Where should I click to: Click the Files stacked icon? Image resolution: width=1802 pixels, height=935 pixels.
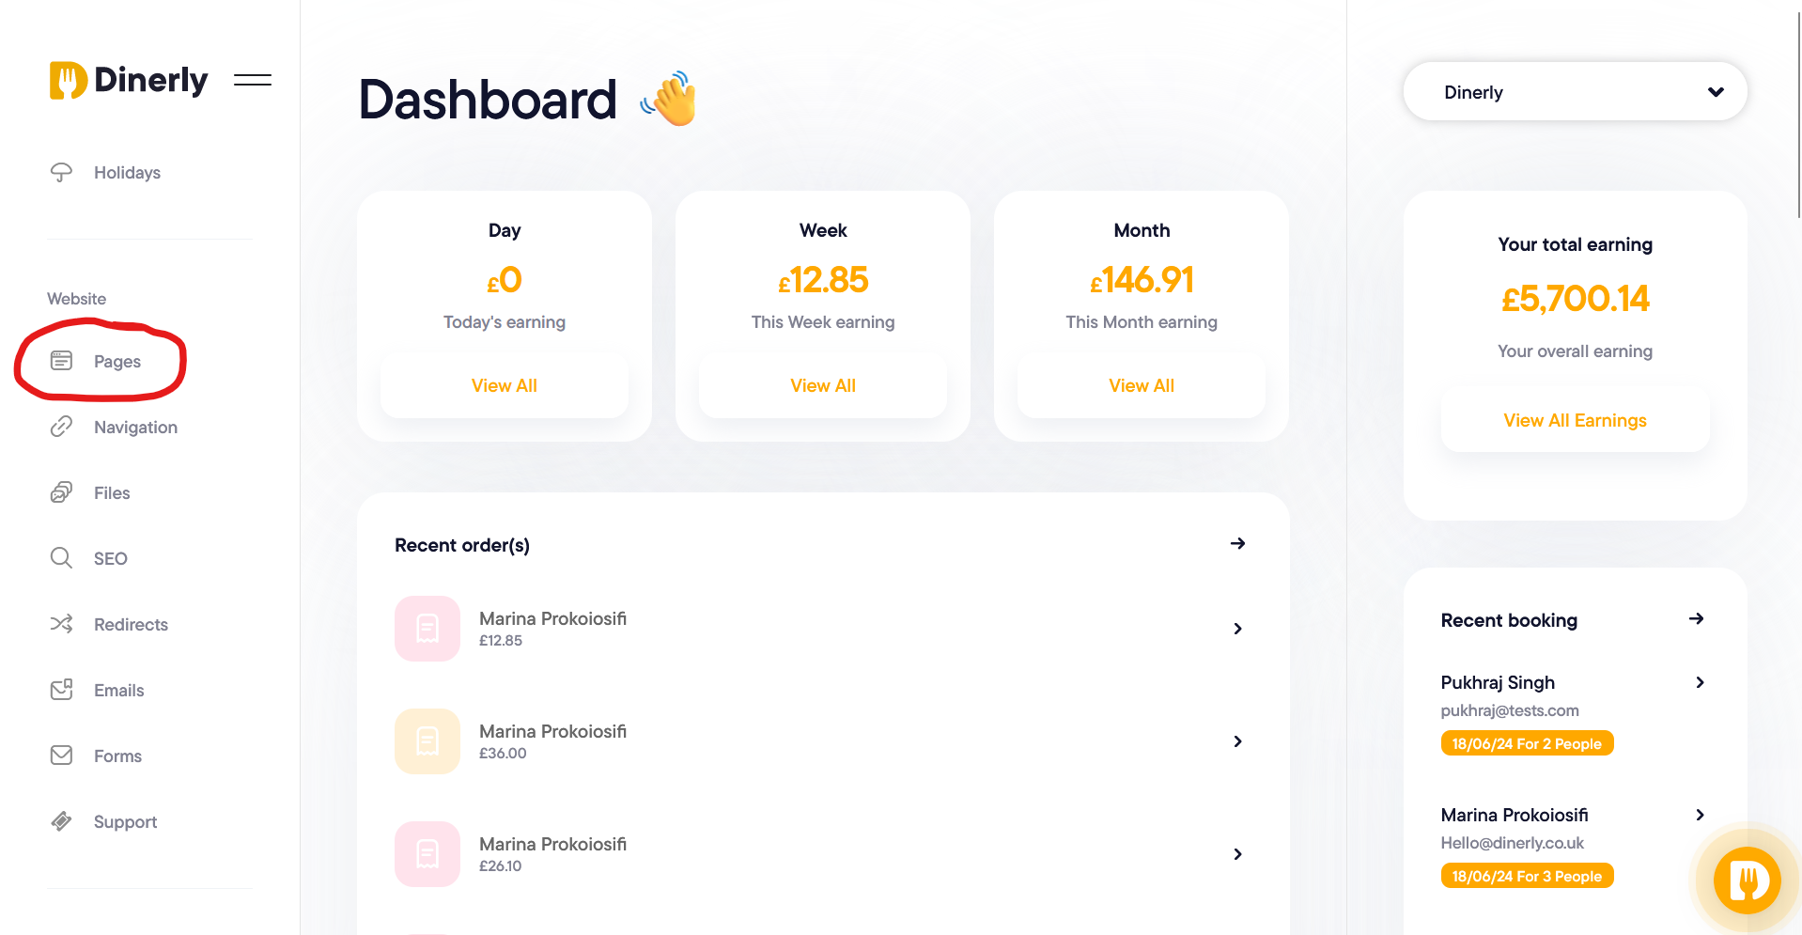61,492
